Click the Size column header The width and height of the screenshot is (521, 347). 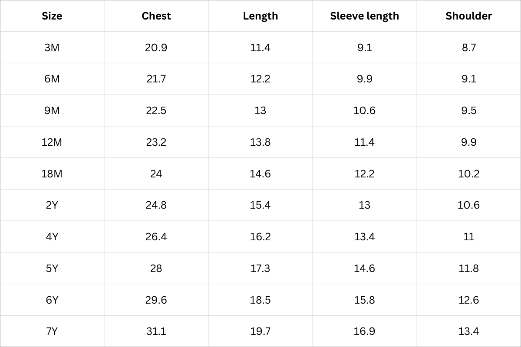pos(52,16)
